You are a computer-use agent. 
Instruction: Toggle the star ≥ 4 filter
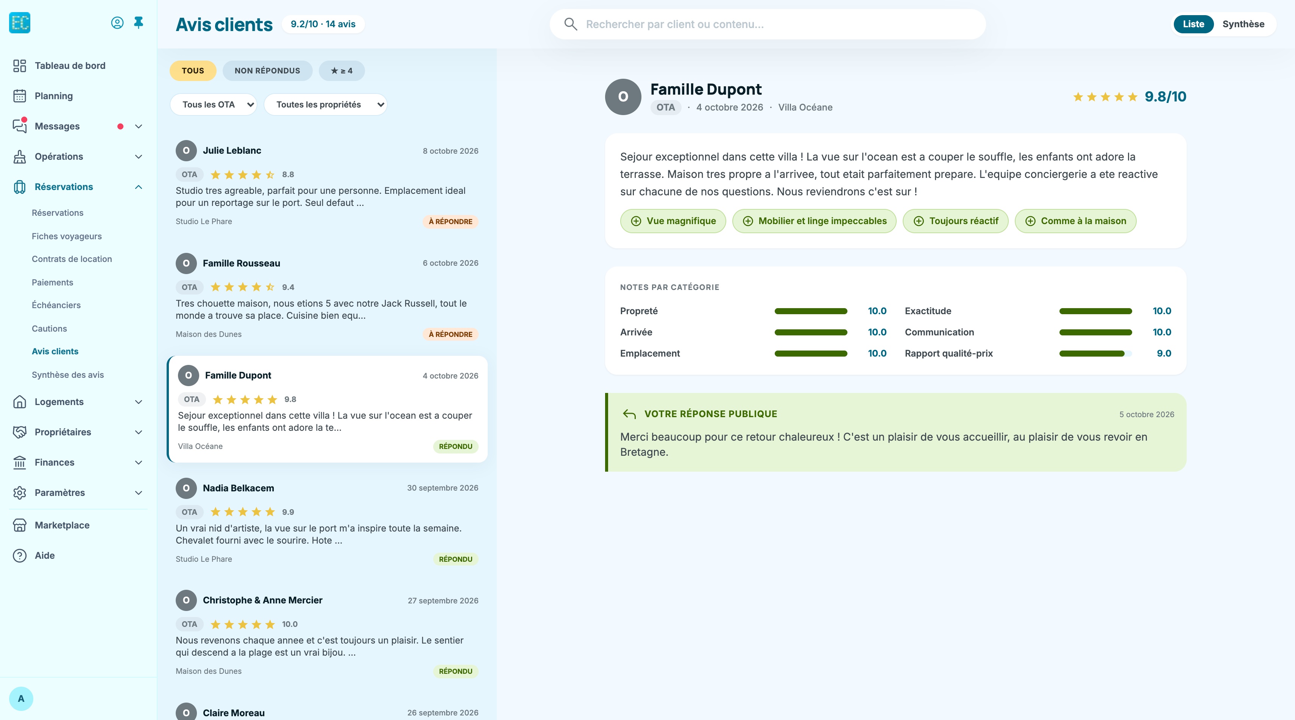coord(342,71)
